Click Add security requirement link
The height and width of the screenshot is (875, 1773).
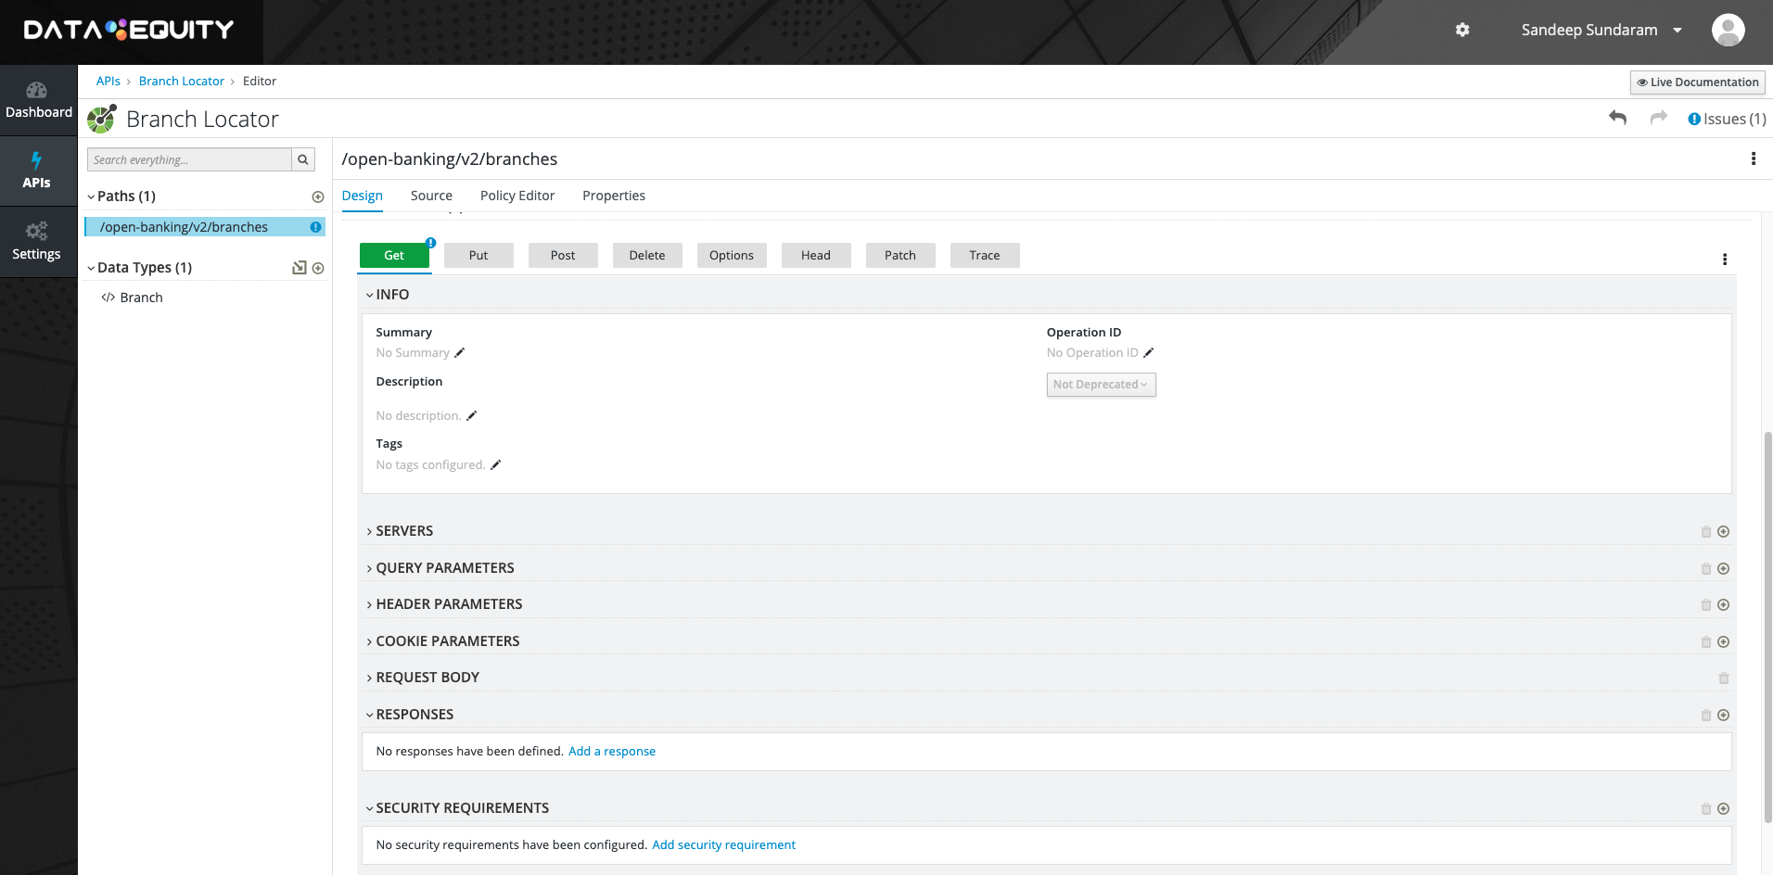723,844
